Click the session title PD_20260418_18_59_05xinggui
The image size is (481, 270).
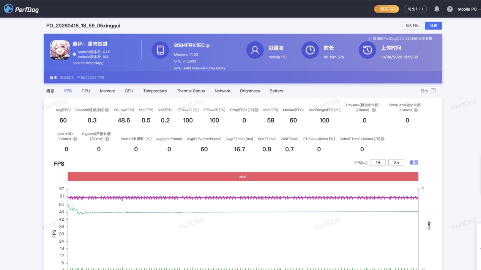coord(83,26)
